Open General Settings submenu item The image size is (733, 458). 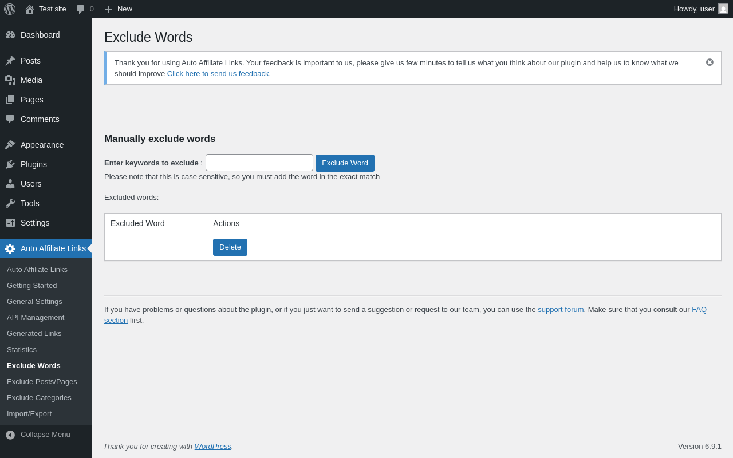click(34, 302)
